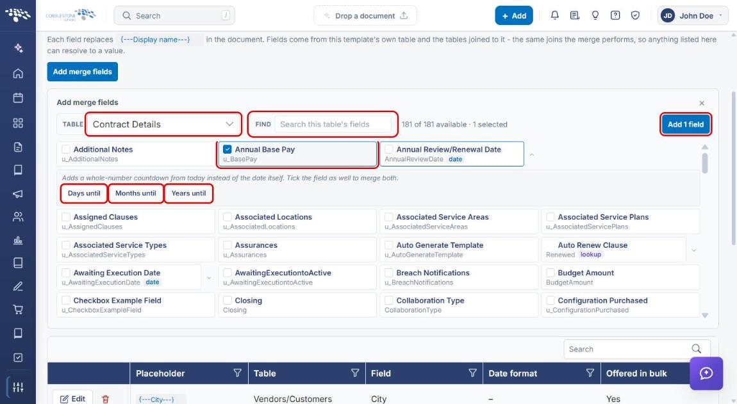Screen dimensions: 737x404
Task: Filter the Placeholder column
Action: tap(237, 373)
